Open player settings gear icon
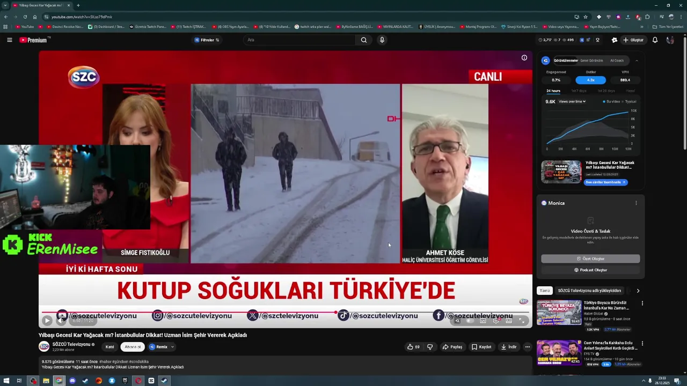 click(x=496, y=321)
